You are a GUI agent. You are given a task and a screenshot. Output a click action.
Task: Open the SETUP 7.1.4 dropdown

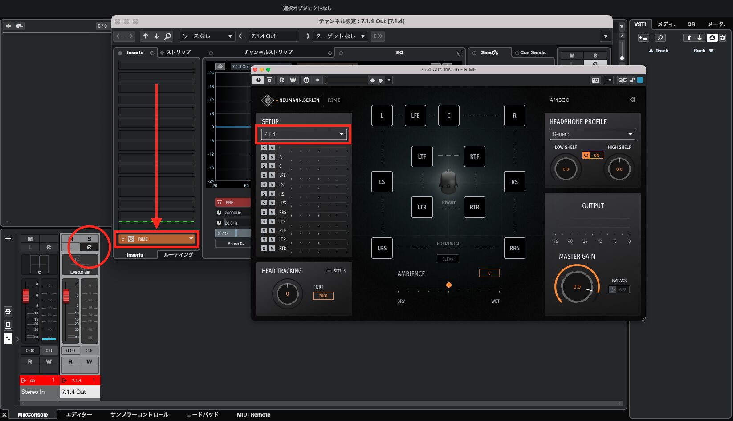pyautogui.click(x=304, y=134)
